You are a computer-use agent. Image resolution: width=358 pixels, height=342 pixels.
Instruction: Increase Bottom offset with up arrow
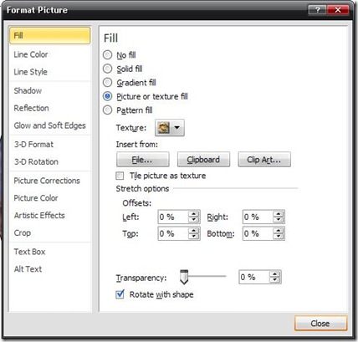pos(279,231)
